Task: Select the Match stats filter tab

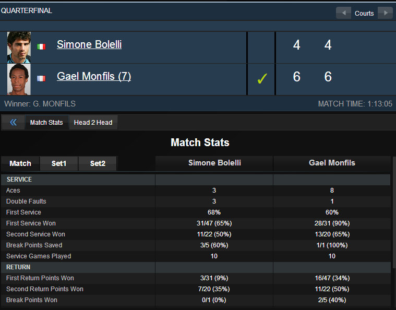Action: click(x=20, y=163)
